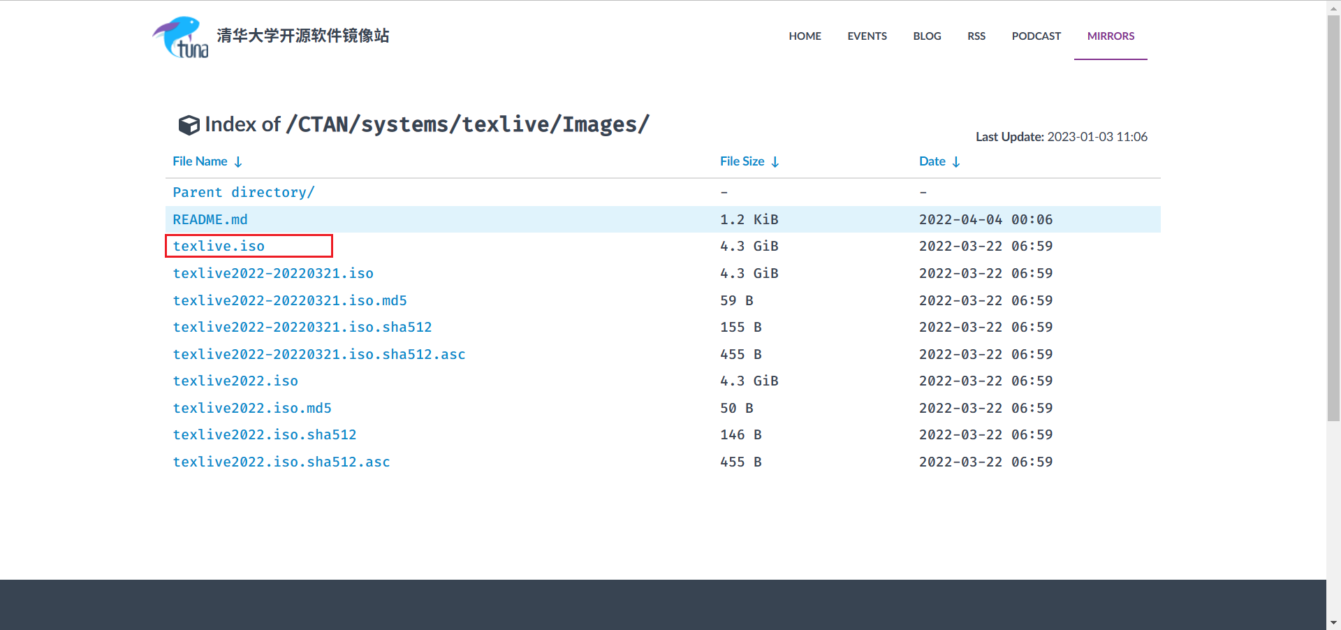Image resolution: width=1341 pixels, height=630 pixels.
Task: Open texlive2022.iso.sha512 link
Action: click(x=265, y=434)
